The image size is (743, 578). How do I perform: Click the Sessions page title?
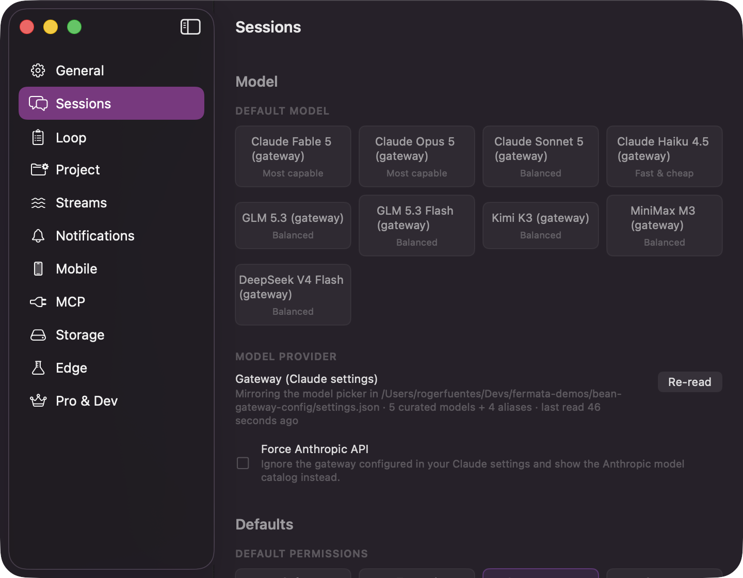[268, 27]
